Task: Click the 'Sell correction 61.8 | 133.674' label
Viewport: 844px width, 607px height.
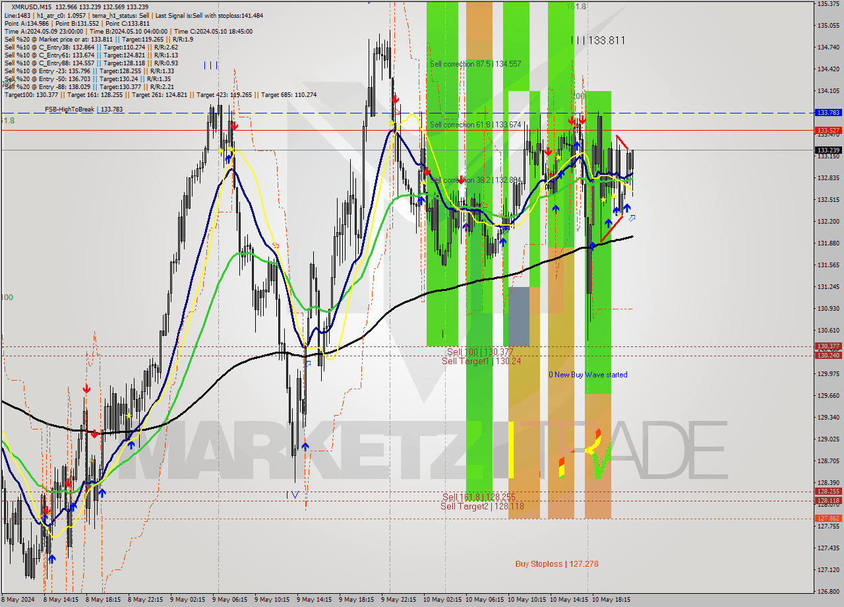Action: [475, 125]
